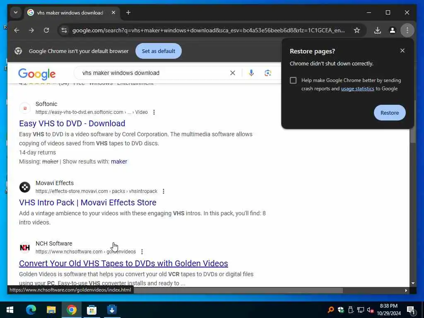Screen dimensions: 424x318
Task: Open the download app taskbar icon
Action: 112,310
